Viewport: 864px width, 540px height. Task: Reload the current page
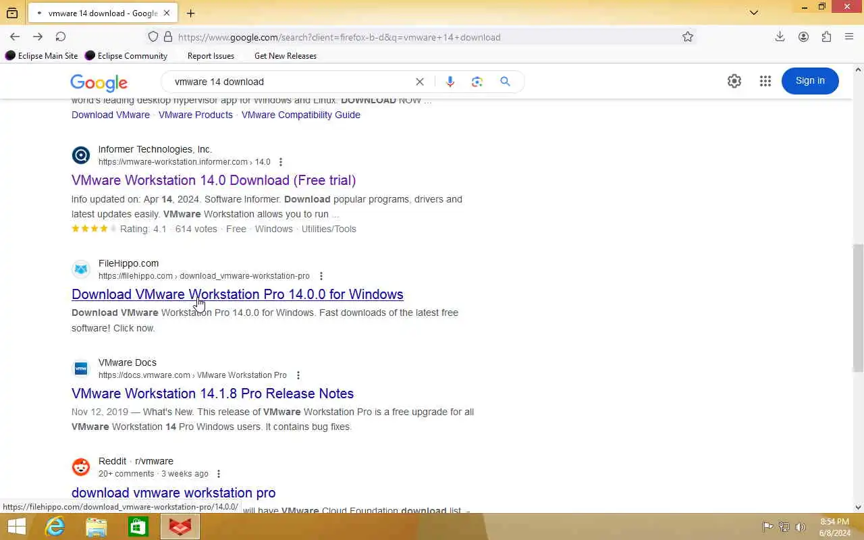(x=61, y=36)
